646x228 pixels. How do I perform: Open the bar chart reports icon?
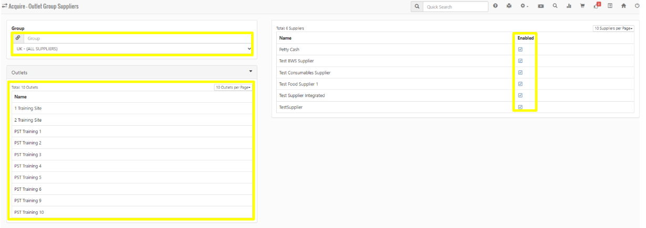(x=569, y=6)
